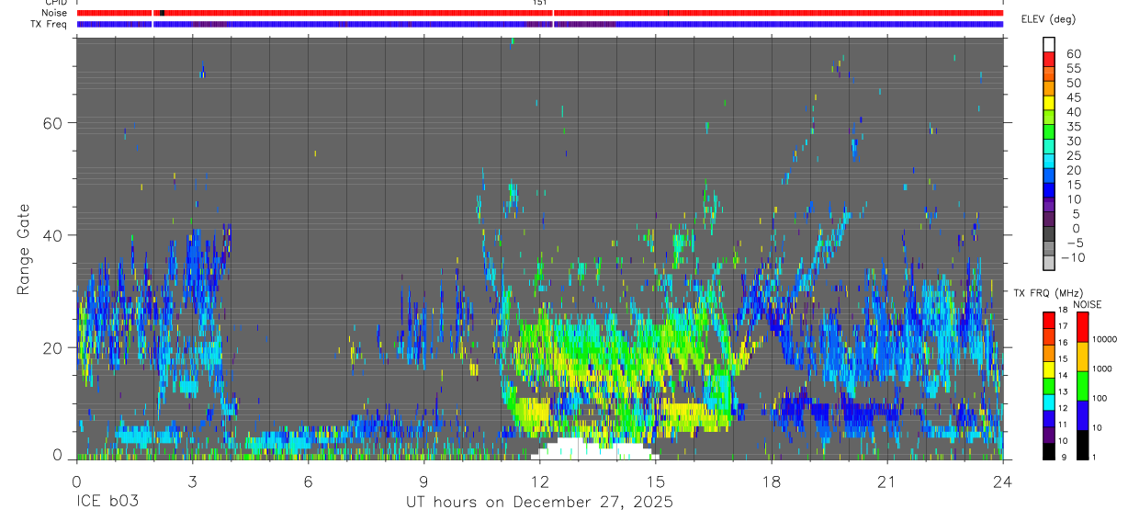Click the TX FRQ legend value '13'
Screen dimensions: 1128x521
point(1063,391)
